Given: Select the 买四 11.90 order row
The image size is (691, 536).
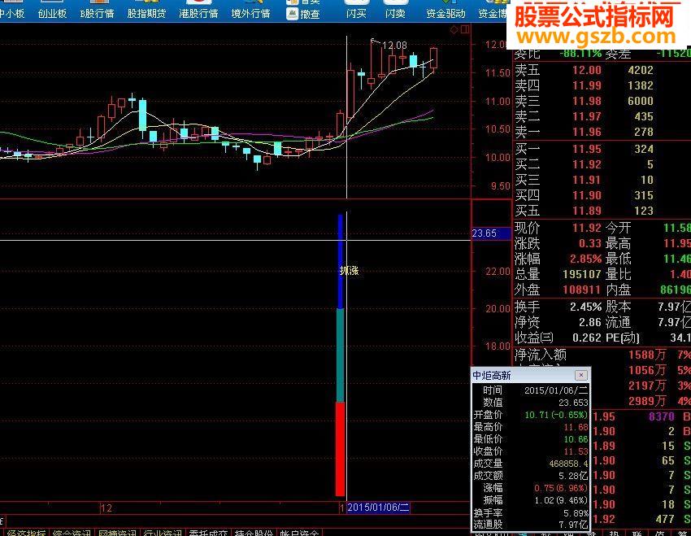Looking at the screenshot, I should pyautogui.click(x=602, y=195).
